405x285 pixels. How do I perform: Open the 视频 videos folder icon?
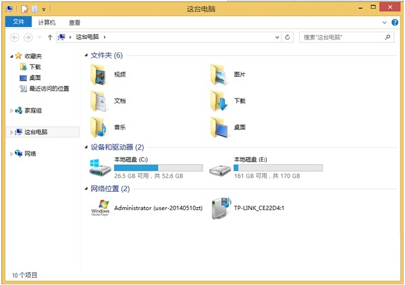pyautogui.click(x=98, y=74)
